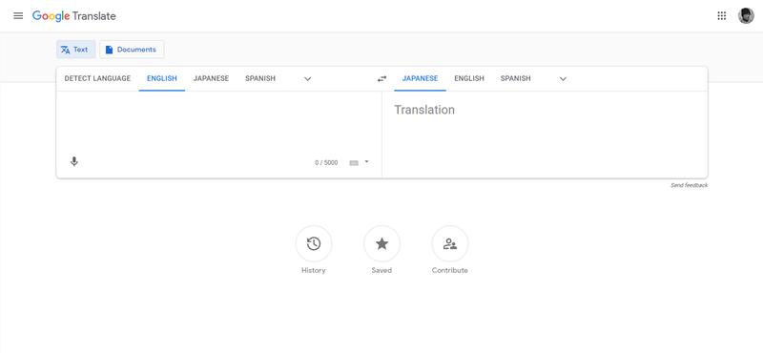Open input tools dropdown arrow
This screenshot has width=763, height=353.
[366, 161]
